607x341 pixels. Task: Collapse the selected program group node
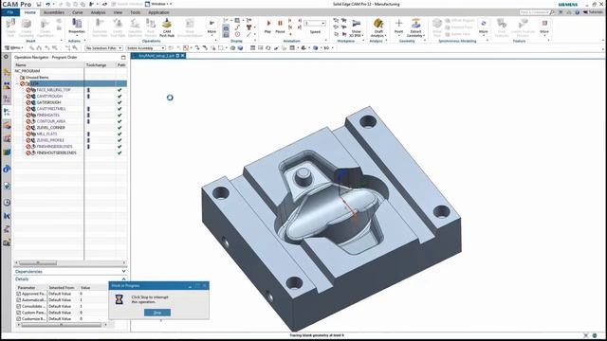pyautogui.click(x=17, y=83)
